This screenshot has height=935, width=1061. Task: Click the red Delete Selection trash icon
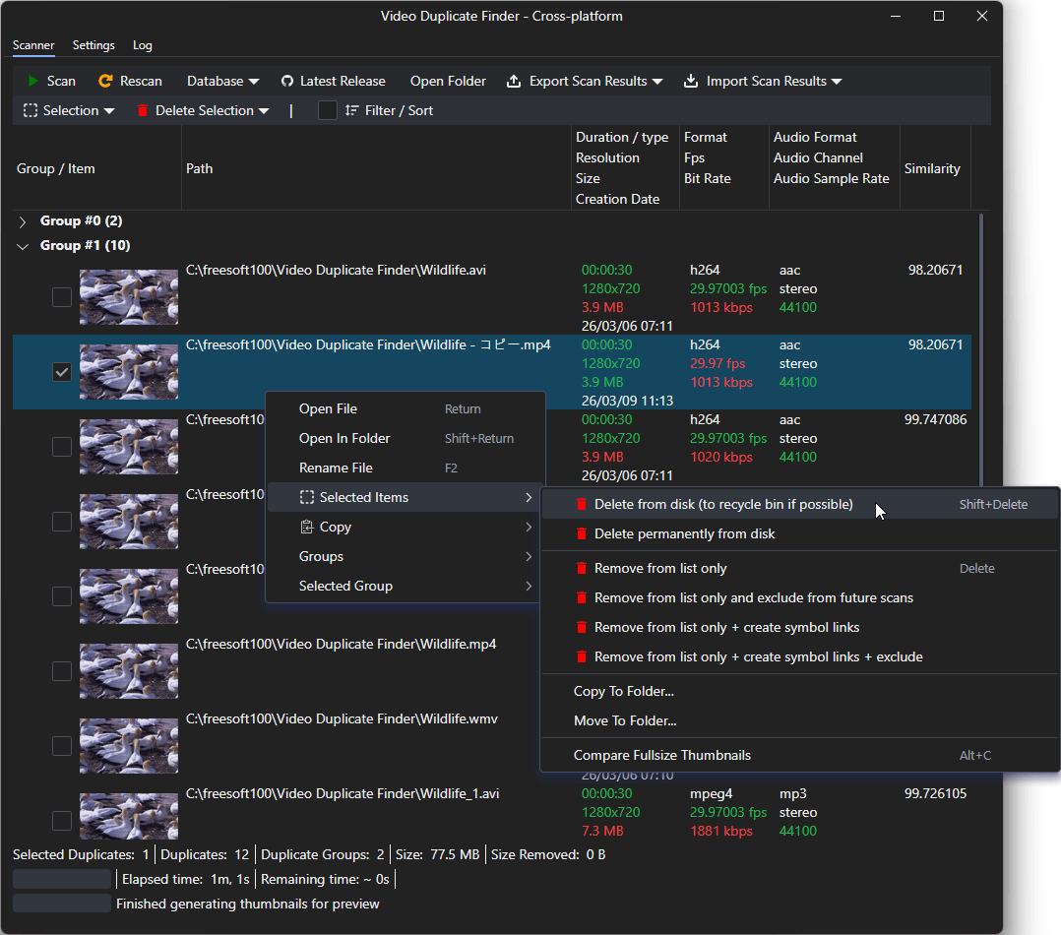(143, 111)
